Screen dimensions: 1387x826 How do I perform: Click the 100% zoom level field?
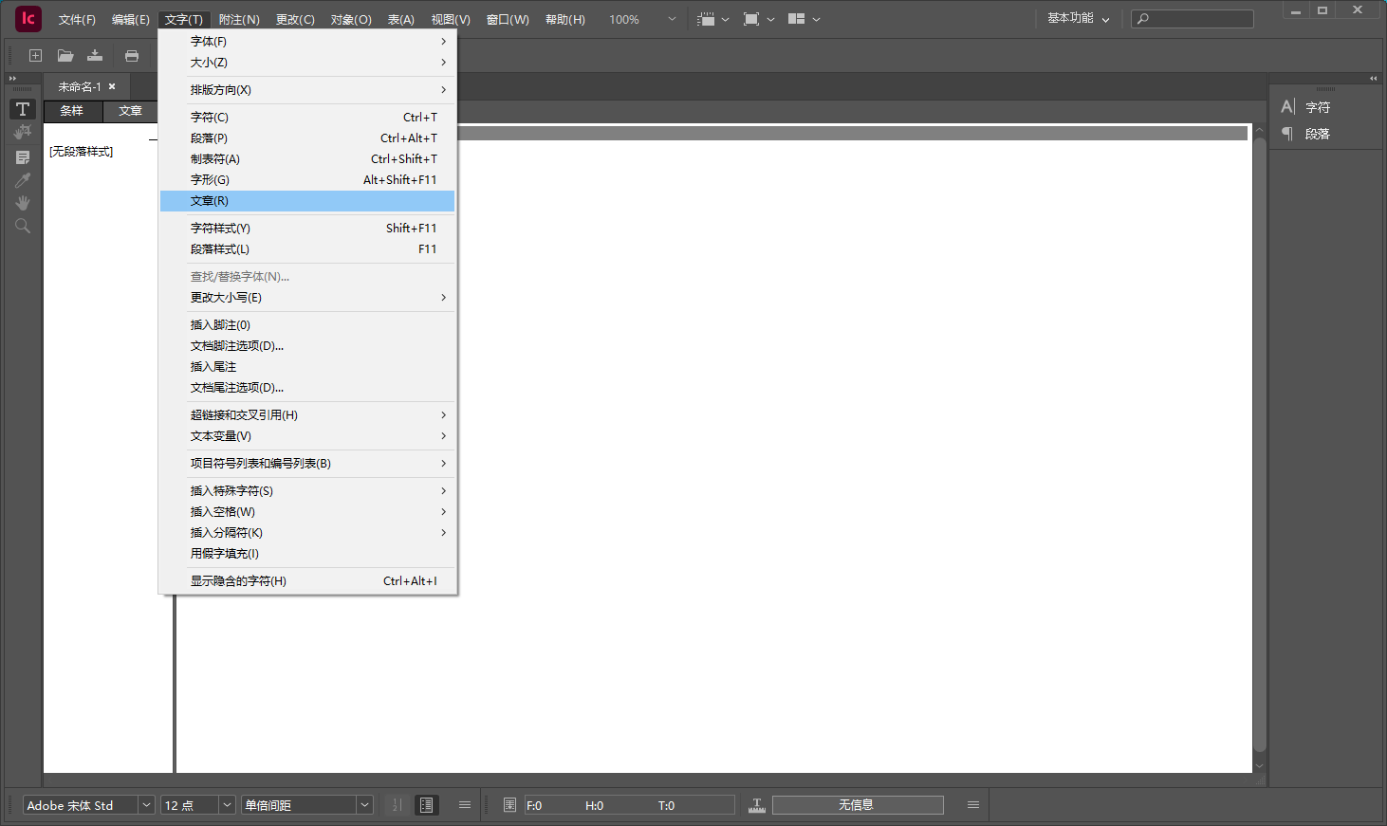(626, 18)
